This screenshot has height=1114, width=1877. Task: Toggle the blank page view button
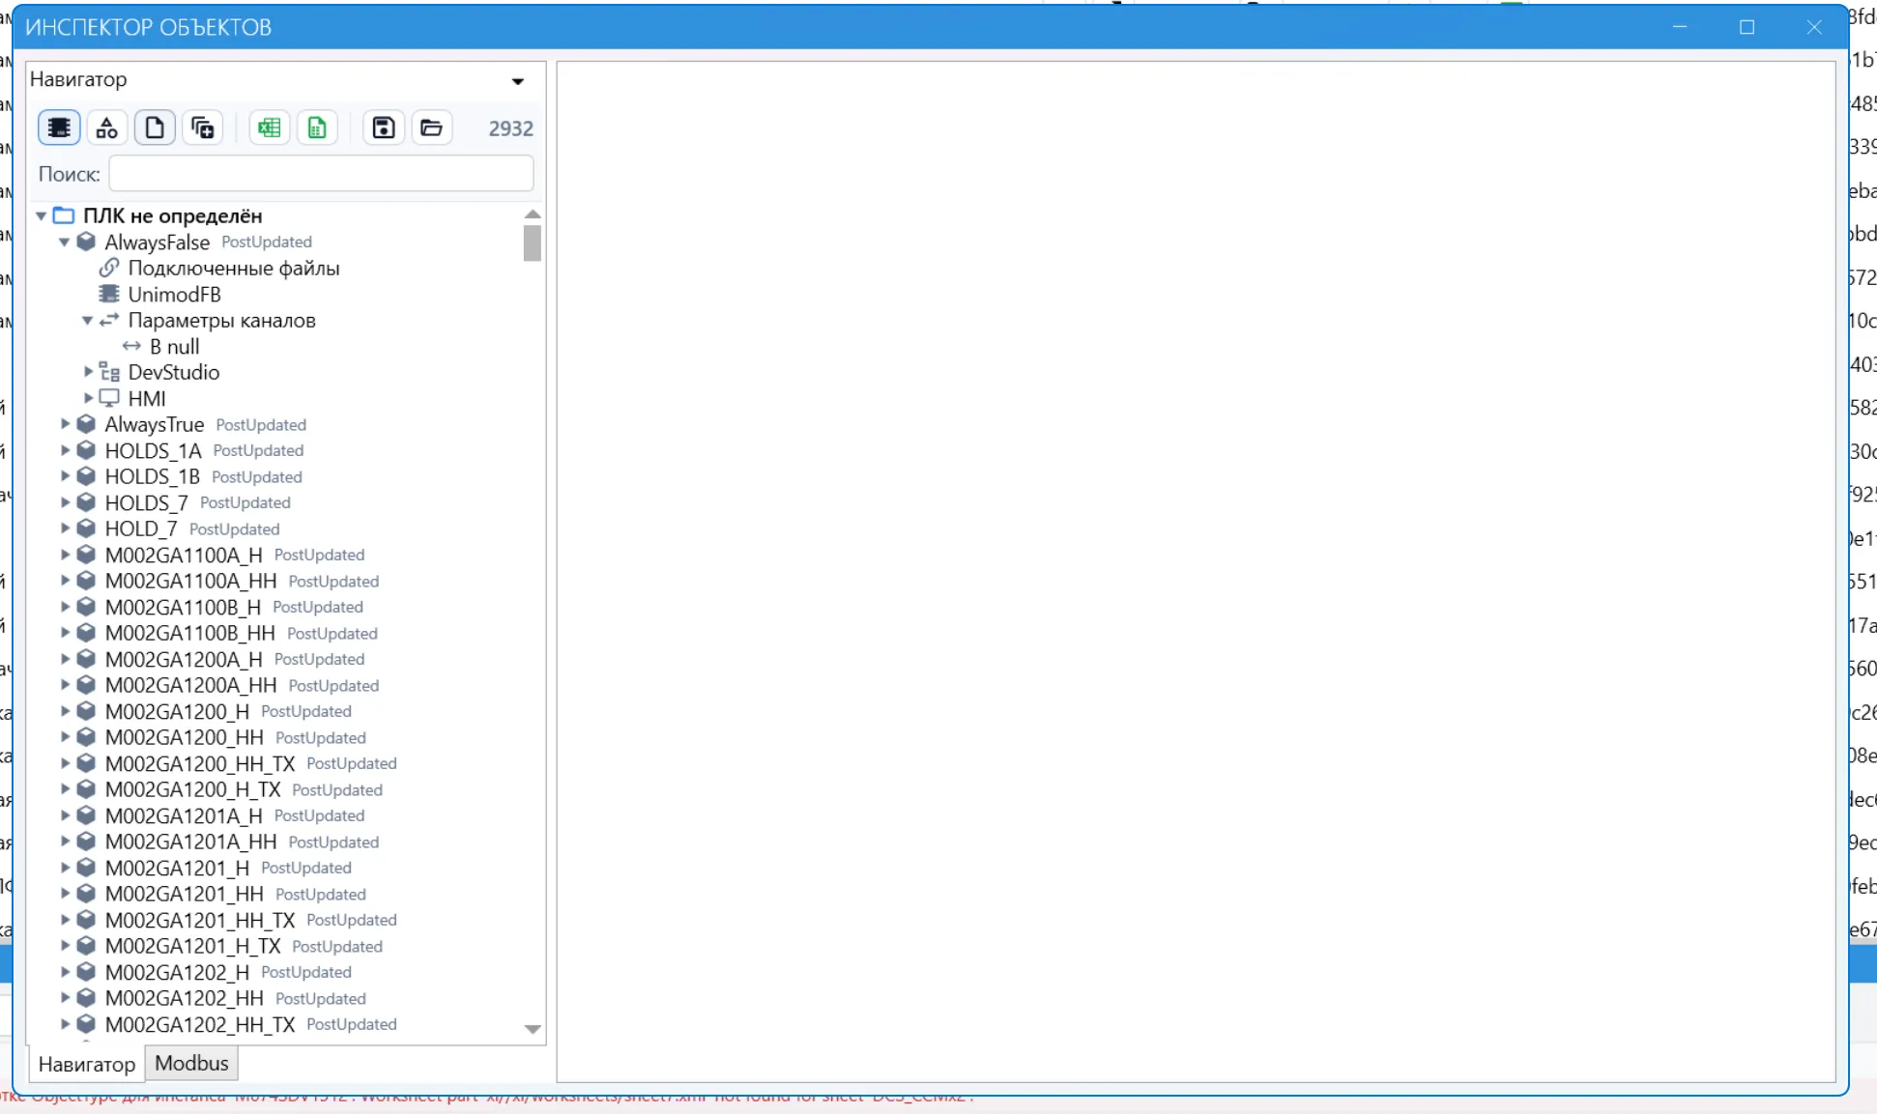[155, 128]
